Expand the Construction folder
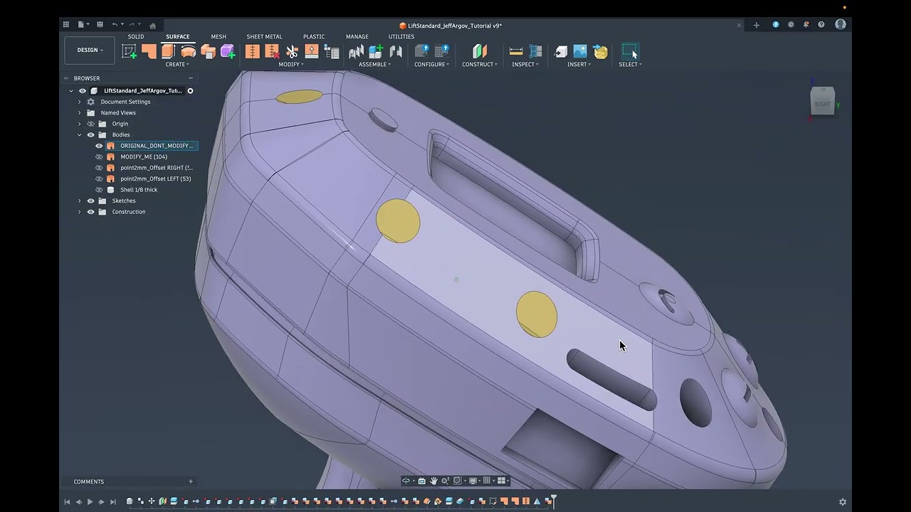911x512 pixels. (79, 212)
